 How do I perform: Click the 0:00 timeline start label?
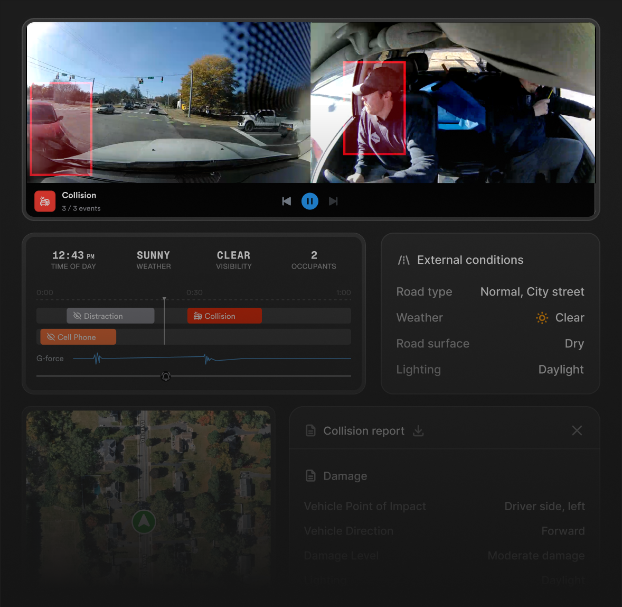[45, 292]
